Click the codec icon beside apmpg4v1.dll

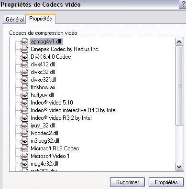24,42
